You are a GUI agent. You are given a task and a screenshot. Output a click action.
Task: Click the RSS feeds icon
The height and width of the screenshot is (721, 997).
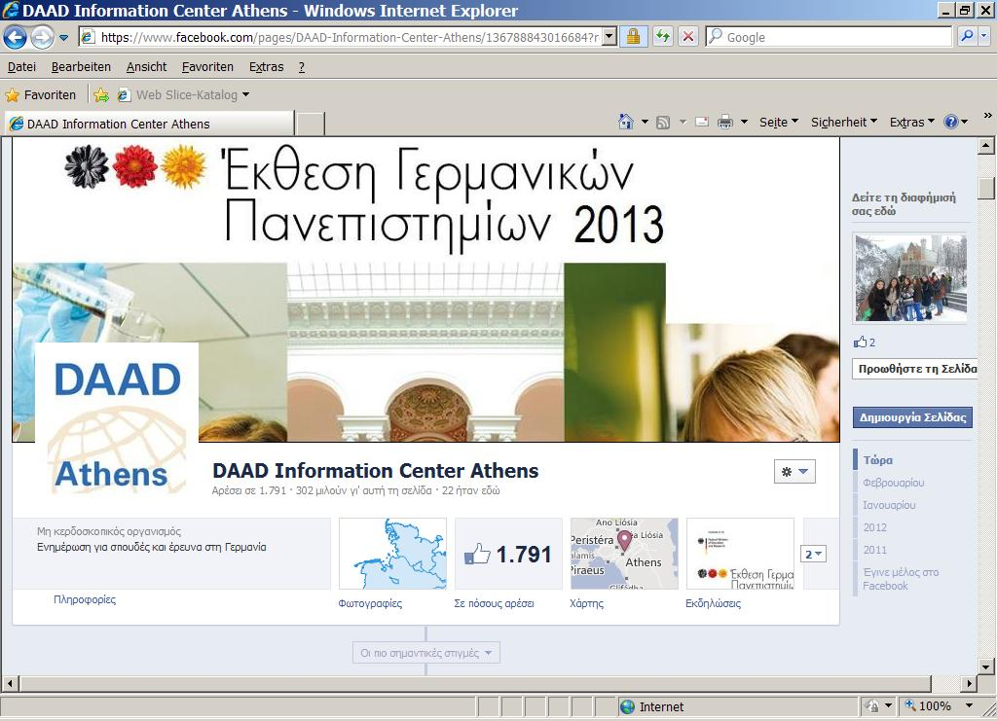click(x=662, y=123)
